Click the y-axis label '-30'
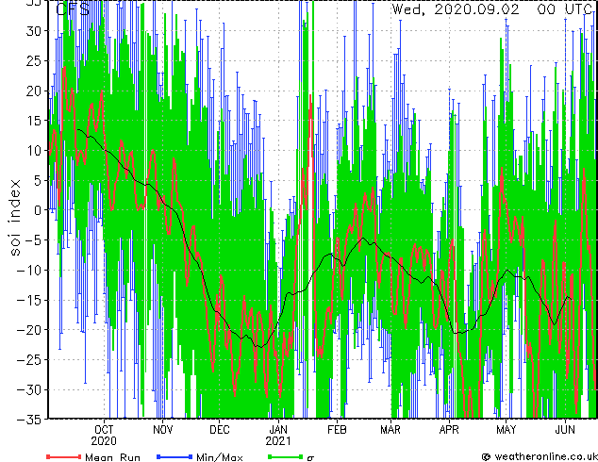Screen dimensions: 598x462 pyautogui.click(x=29, y=389)
